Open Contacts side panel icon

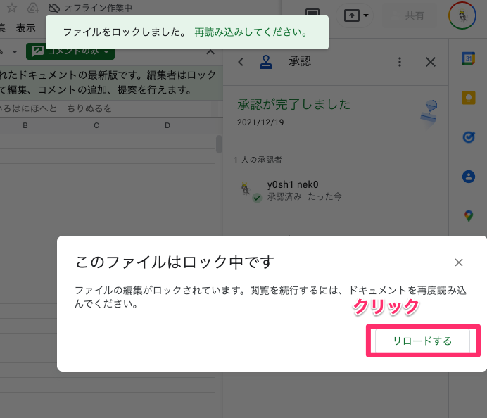coord(469,177)
